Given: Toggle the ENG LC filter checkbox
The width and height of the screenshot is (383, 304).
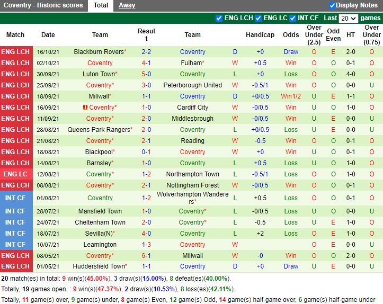Looking at the screenshot, I should (x=259, y=18).
